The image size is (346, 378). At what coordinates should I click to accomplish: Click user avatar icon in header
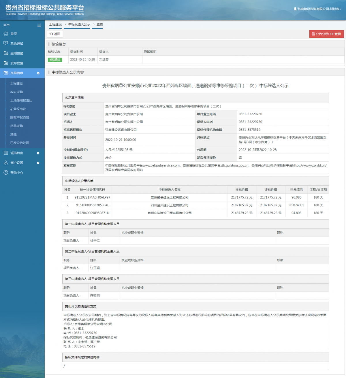click(295, 9)
